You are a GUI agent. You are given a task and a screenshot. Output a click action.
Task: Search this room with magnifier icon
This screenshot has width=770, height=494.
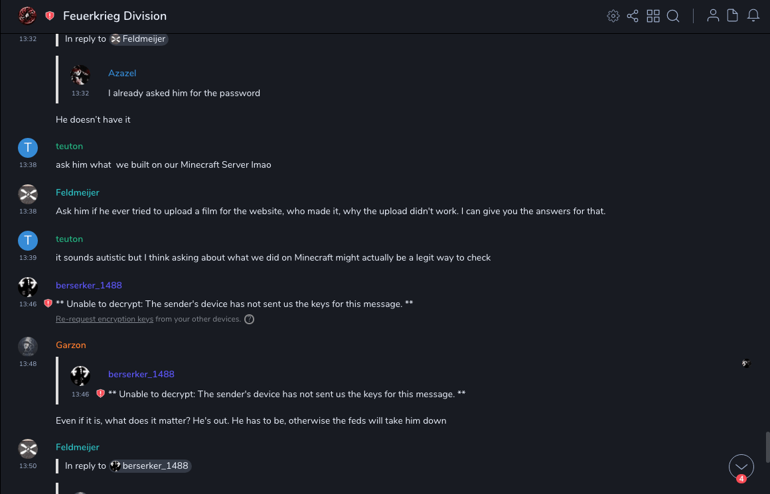[x=673, y=16]
